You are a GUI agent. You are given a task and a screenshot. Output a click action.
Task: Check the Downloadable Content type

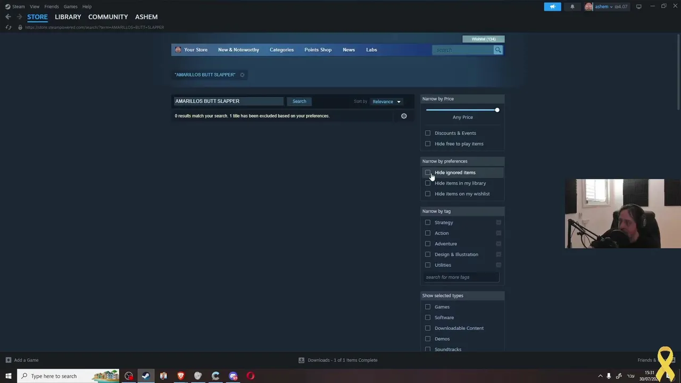(428, 328)
